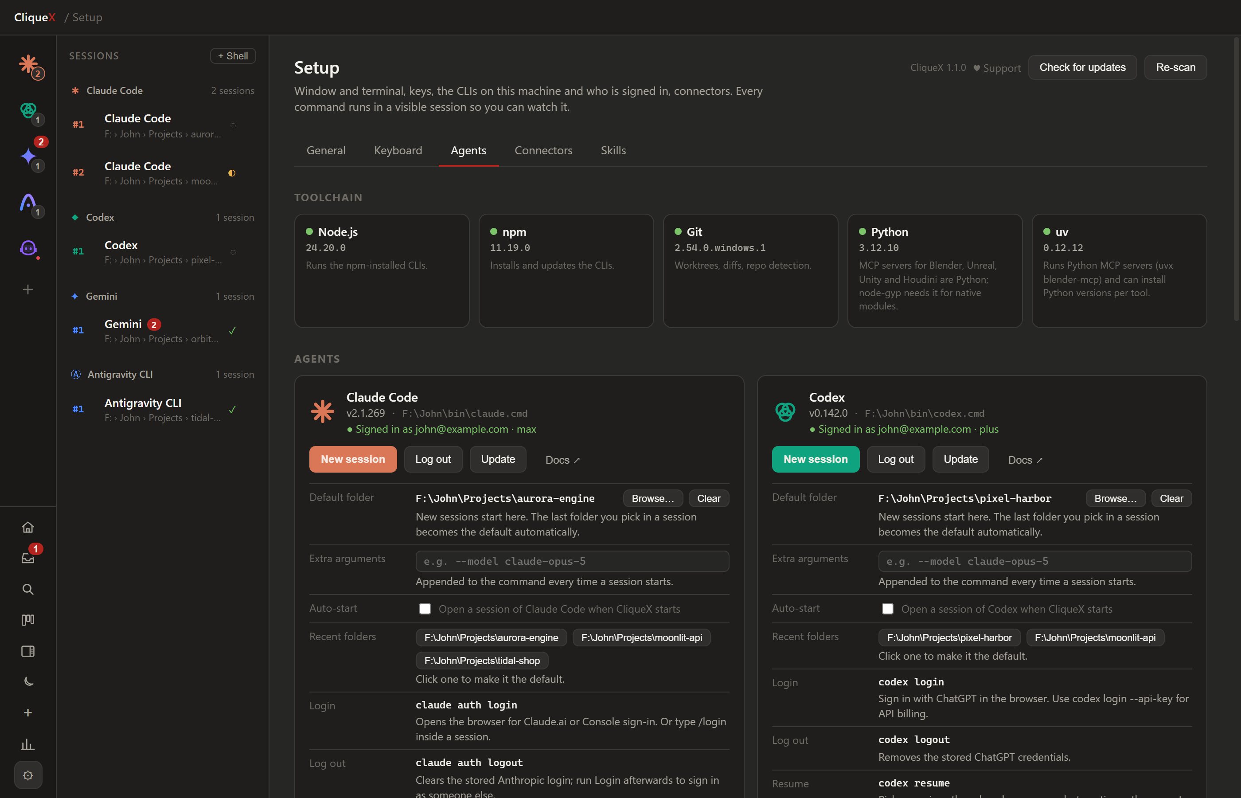This screenshot has width=1241, height=798.
Task: Open the search icon in sidebar
Action: click(28, 589)
